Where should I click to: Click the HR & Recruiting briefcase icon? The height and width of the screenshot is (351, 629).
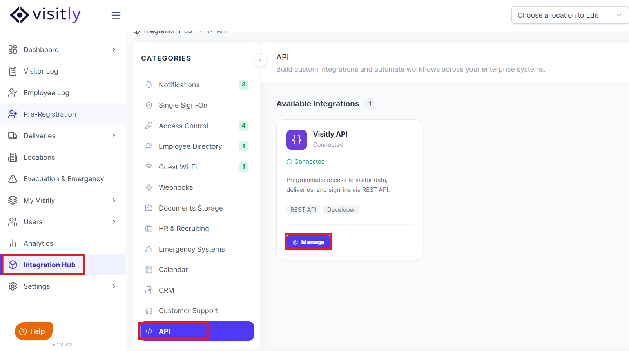tap(149, 229)
